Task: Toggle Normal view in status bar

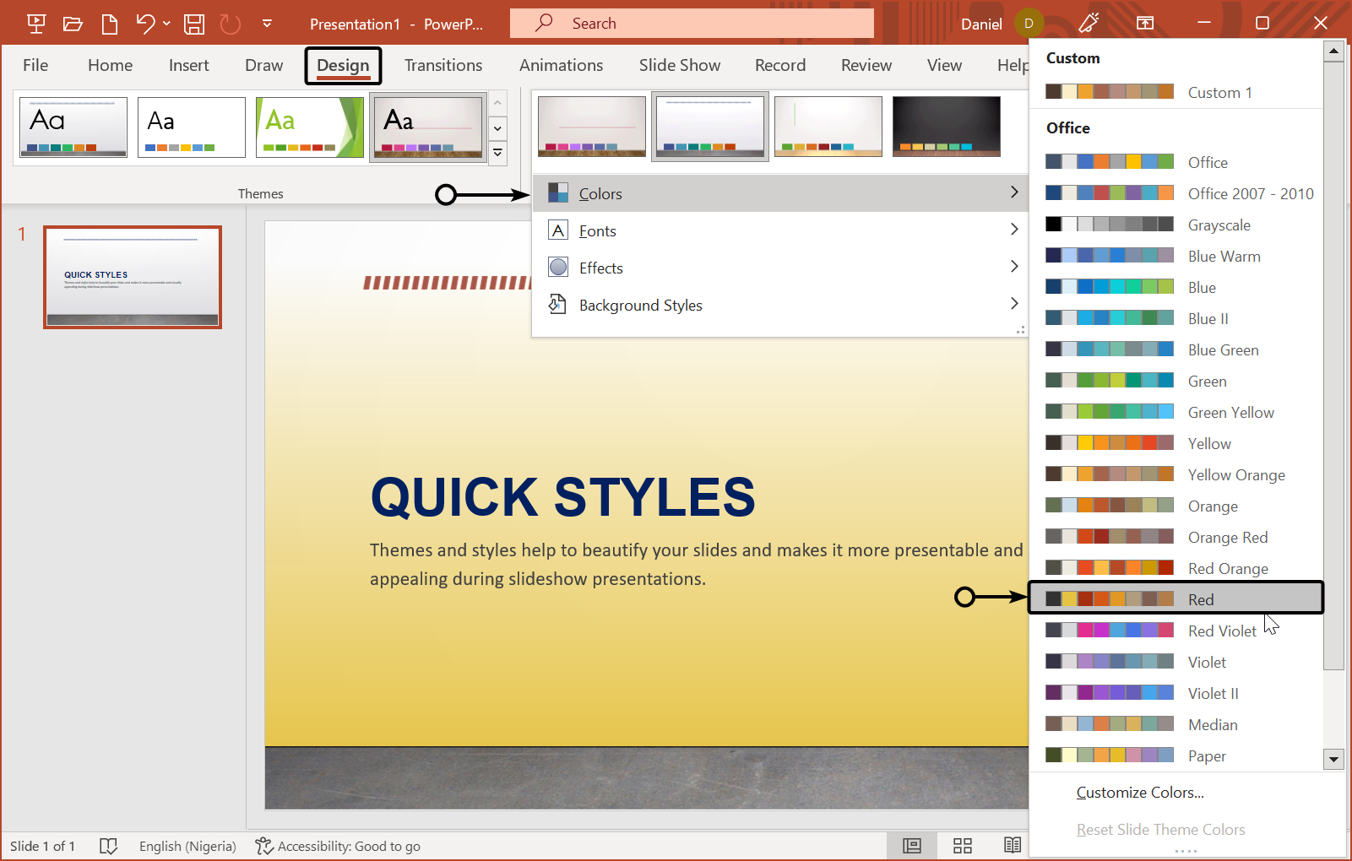Action: pyautogui.click(x=910, y=845)
